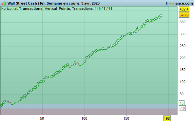Image resolution: width=194 pixels, height=121 pixels.
Task: Click the yellow 402,4 price label
Action: point(184,9)
